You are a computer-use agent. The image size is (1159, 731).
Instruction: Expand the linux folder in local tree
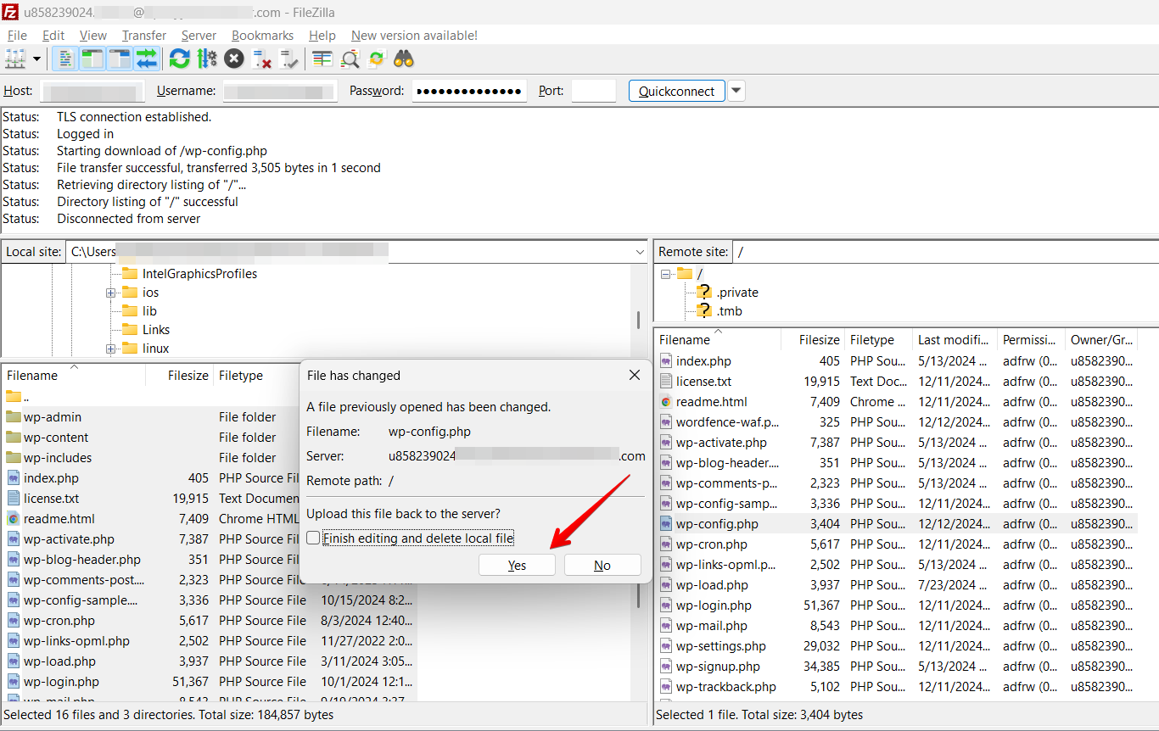(110, 349)
